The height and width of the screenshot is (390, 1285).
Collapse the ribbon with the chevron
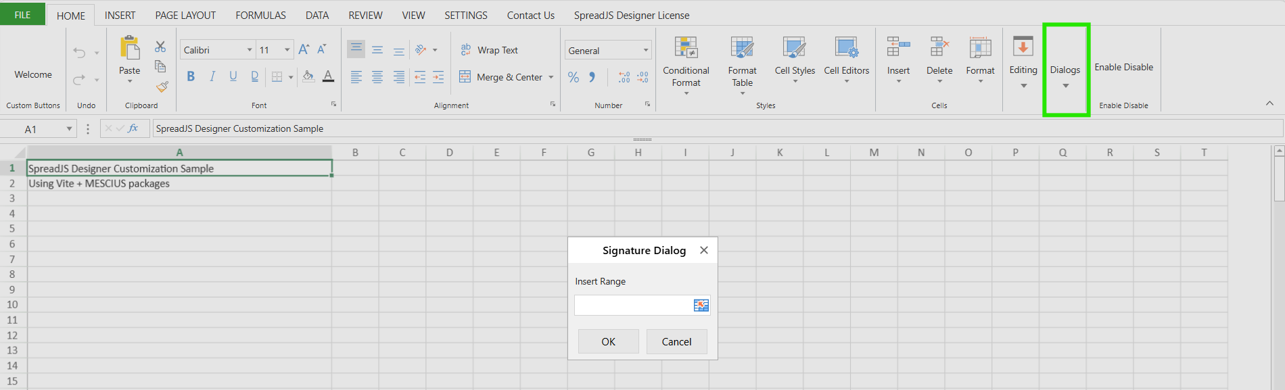pos(1269,103)
